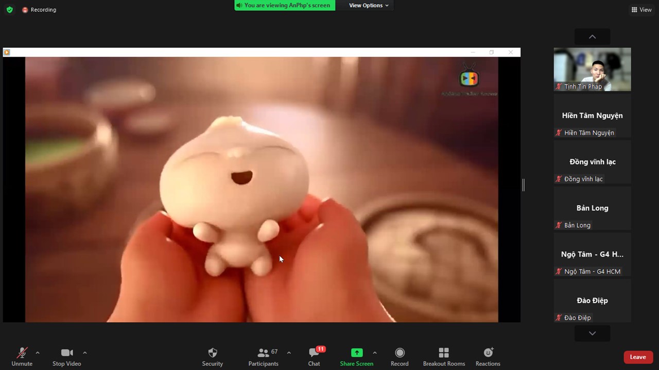This screenshot has height=370, width=659.
Task: Stop the camera video
Action: tap(66, 356)
